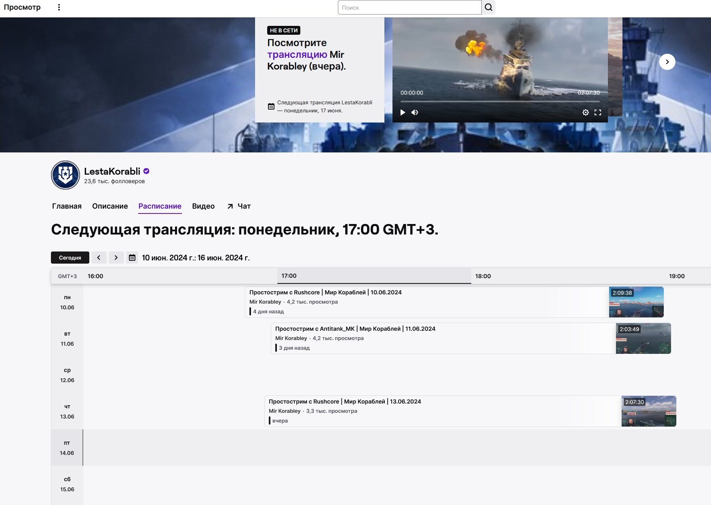Click the LestaKorabli channel name
Viewport: 711px width, 505px height.
pyautogui.click(x=112, y=171)
